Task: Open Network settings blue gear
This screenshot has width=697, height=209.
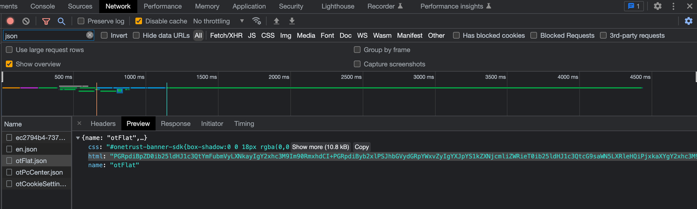Action: (688, 21)
